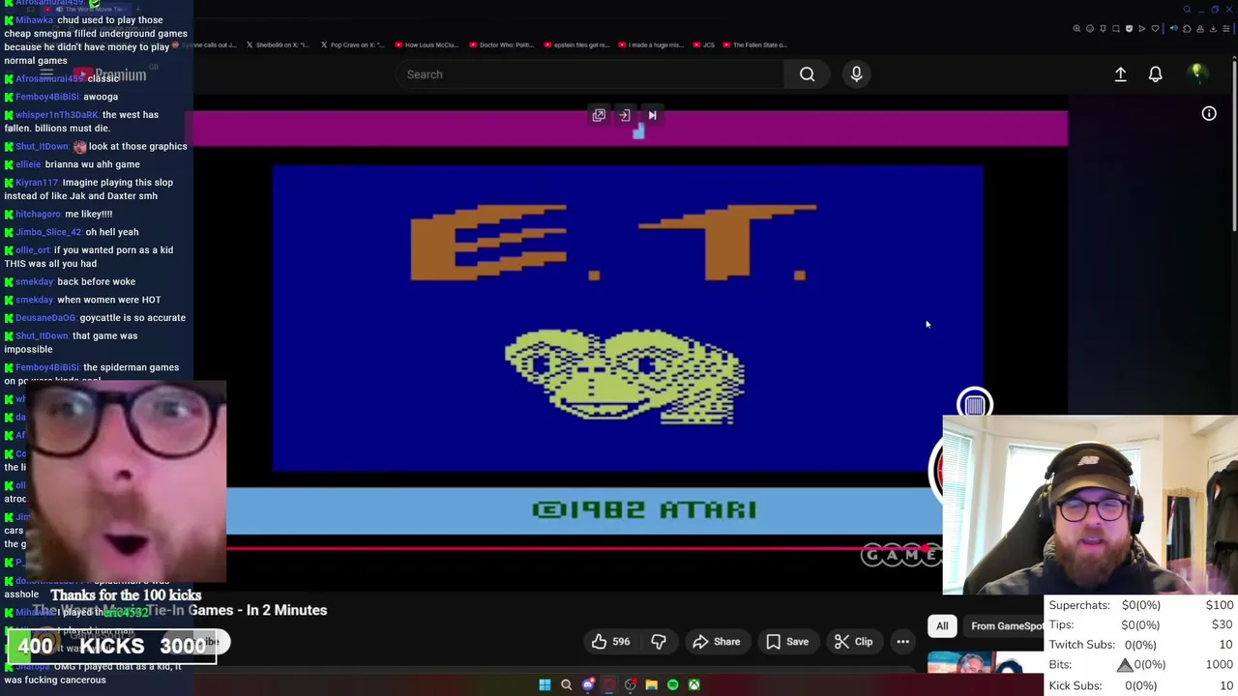Open the notifications bell

tap(1155, 74)
